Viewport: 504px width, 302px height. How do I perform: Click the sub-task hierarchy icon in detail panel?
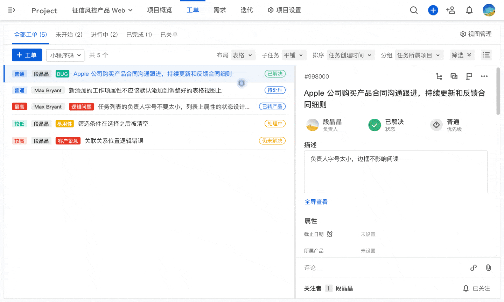tap(439, 76)
